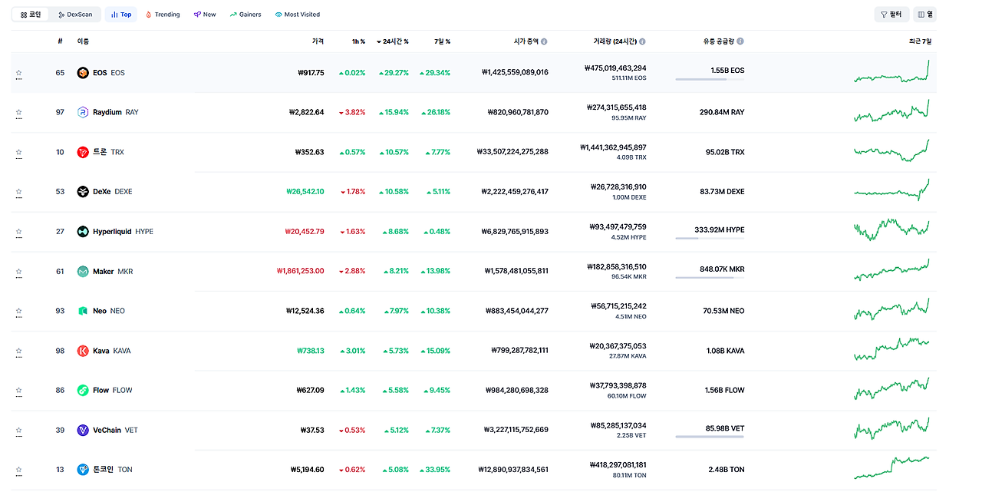Sort by the # rank column header
Viewport: 982px width, 492px height.
[x=60, y=41]
